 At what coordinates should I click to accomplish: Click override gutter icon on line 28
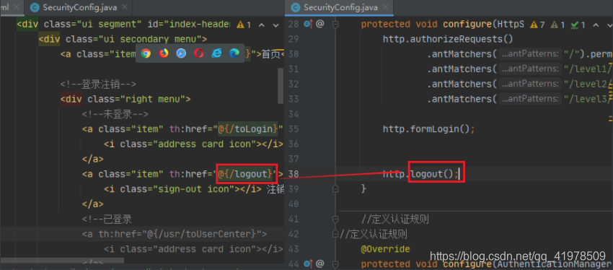(308, 24)
